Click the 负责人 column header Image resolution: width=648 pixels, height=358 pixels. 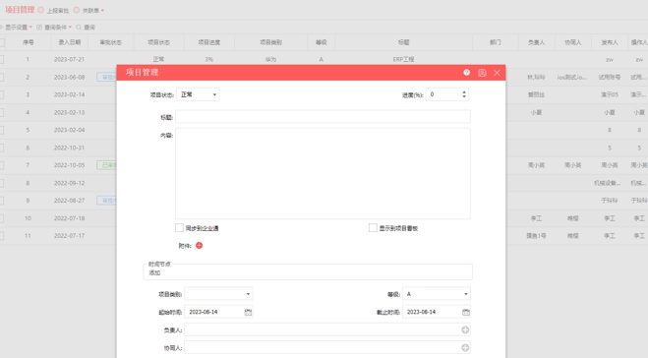tap(537, 42)
